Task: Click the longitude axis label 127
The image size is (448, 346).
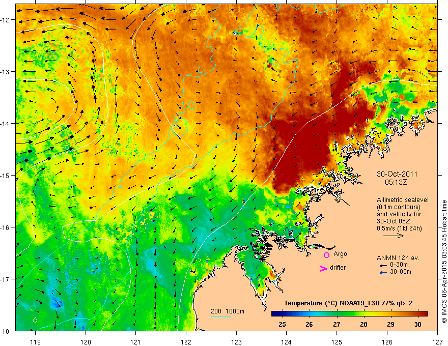Action: pos(437,342)
